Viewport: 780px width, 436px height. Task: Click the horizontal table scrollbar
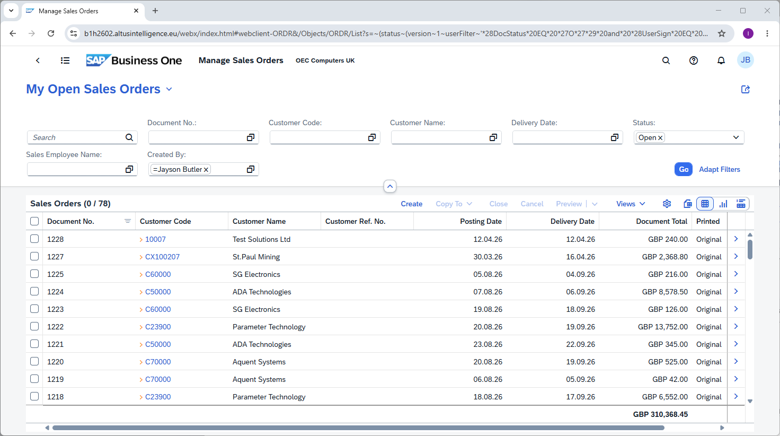point(358,428)
